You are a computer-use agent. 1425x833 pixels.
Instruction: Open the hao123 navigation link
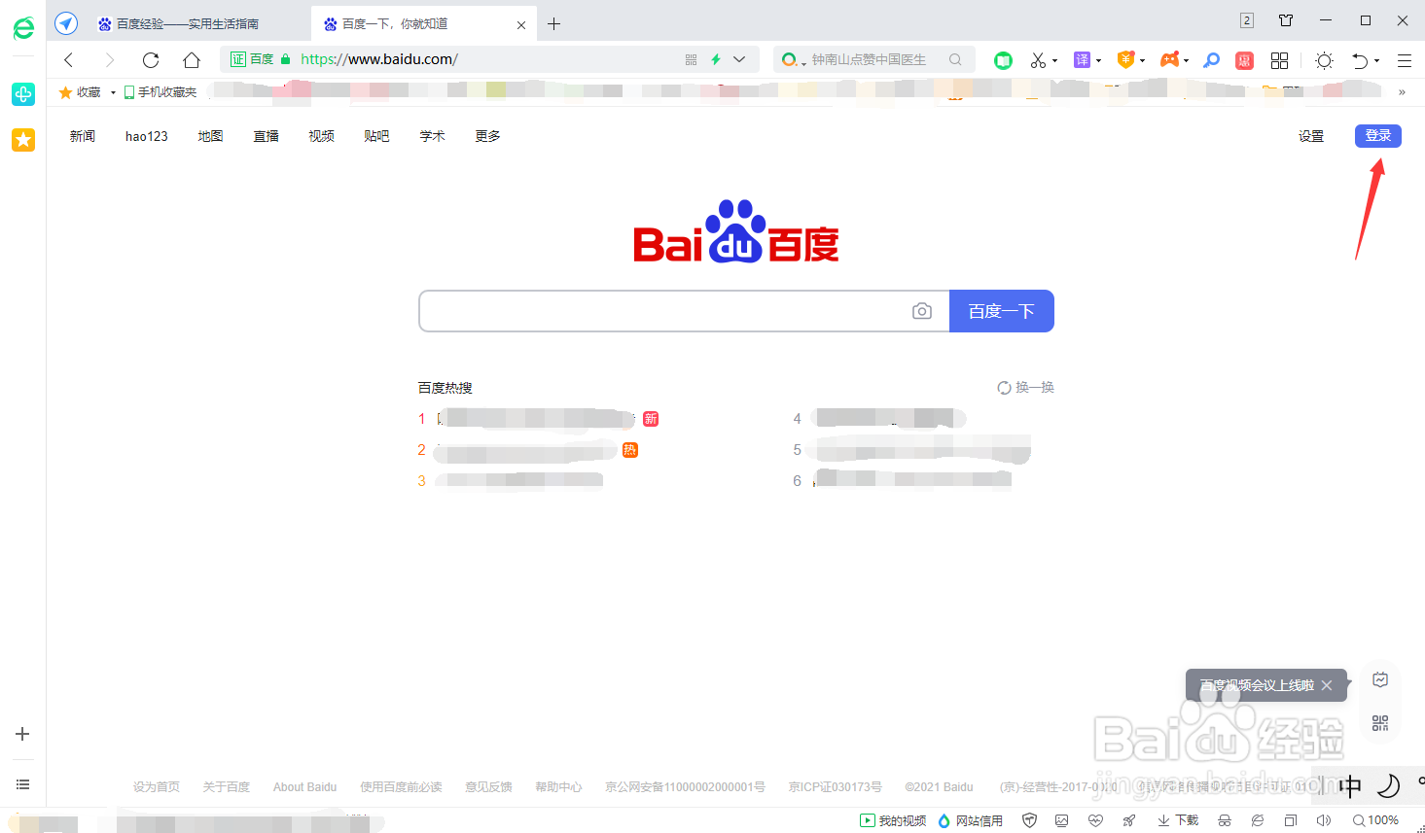147,136
